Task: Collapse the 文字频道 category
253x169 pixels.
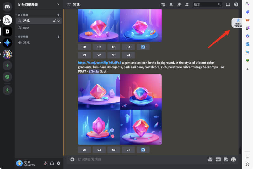Action: pos(22,15)
